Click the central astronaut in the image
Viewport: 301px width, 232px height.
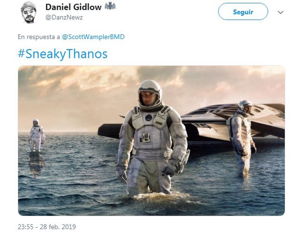[x=152, y=137]
